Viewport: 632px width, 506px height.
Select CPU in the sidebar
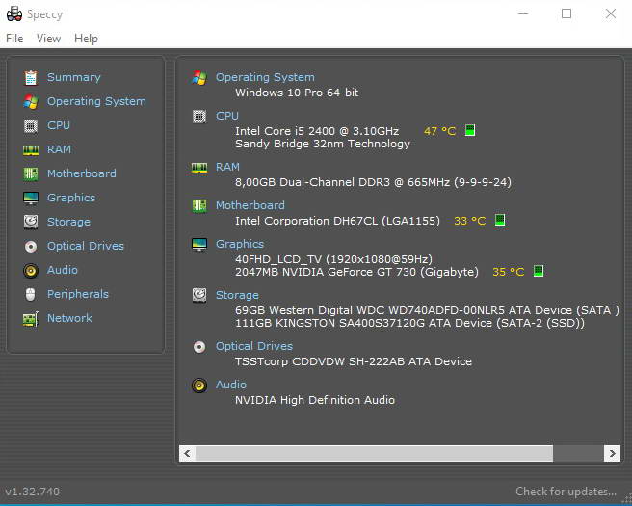point(59,125)
